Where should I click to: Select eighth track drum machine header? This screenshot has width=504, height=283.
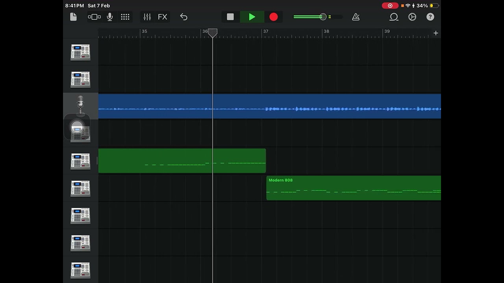point(80,243)
